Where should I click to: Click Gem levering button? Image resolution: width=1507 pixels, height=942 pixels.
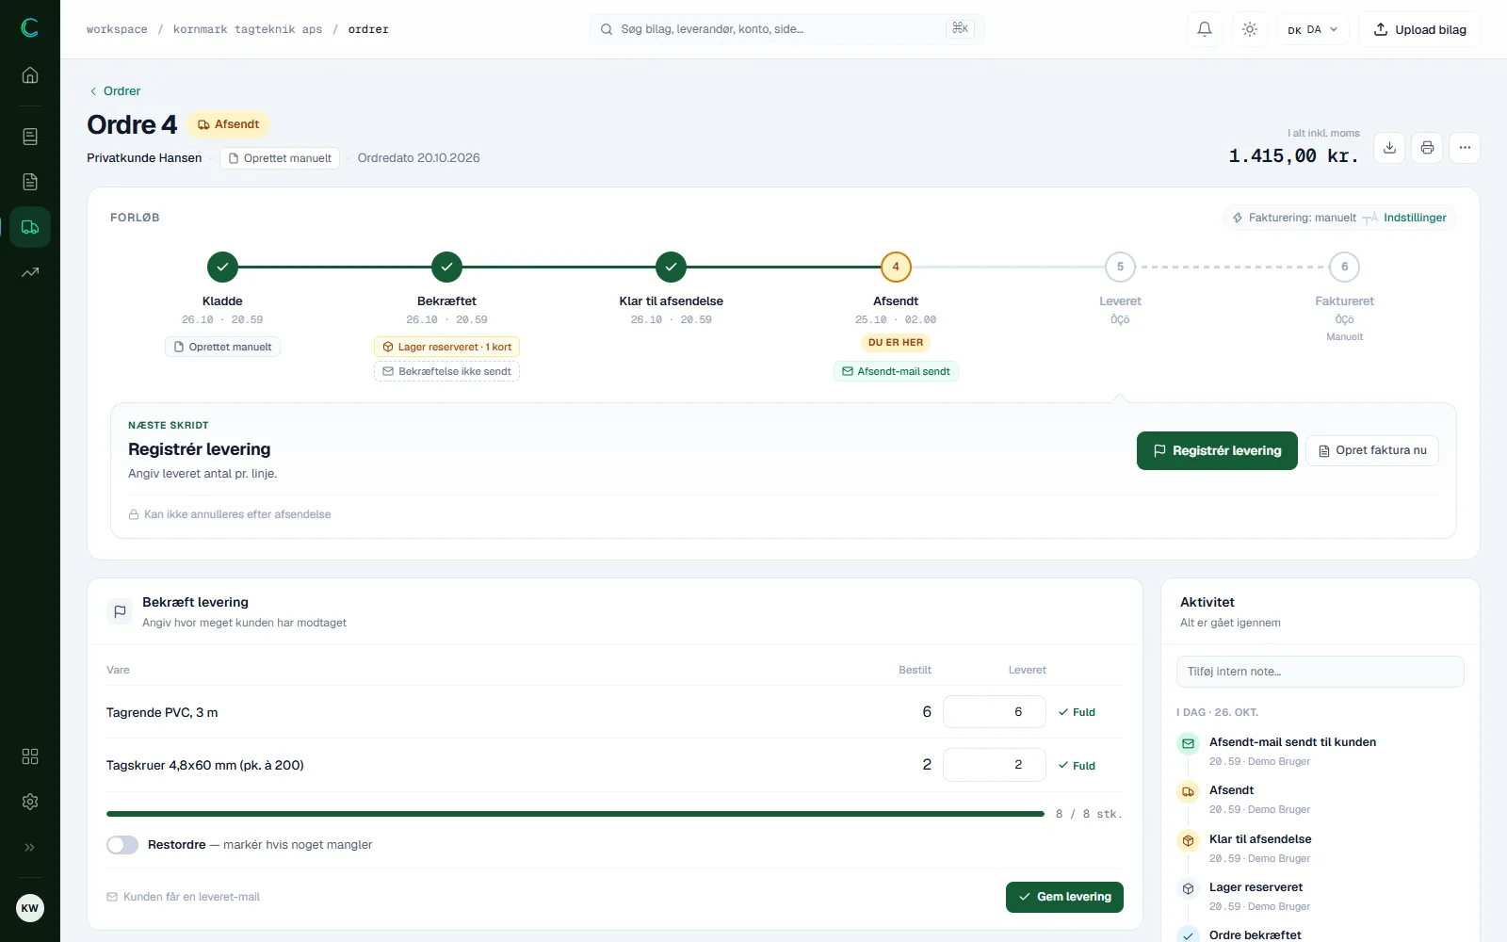click(1064, 897)
